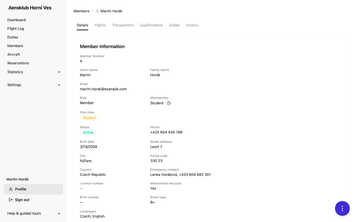Click the birth date 3/14/2008
This screenshot has width=356, height=222.
tap(88, 147)
